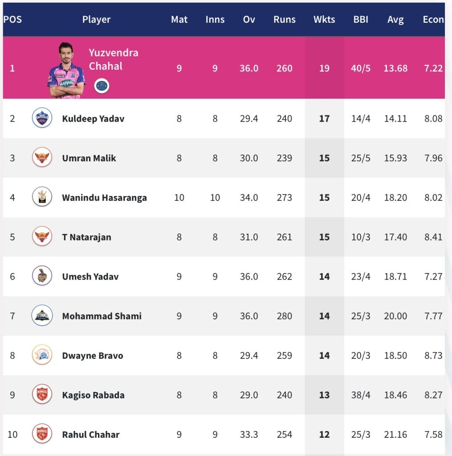The height and width of the screenshot is (456, 452).
Task: Sort table by Econ column header
Action: click(x=433, y=20)
